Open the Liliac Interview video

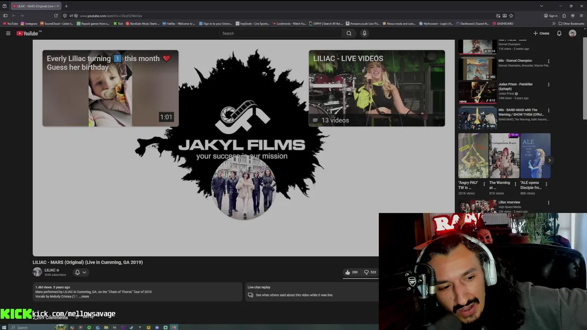(x=509, y=202)
